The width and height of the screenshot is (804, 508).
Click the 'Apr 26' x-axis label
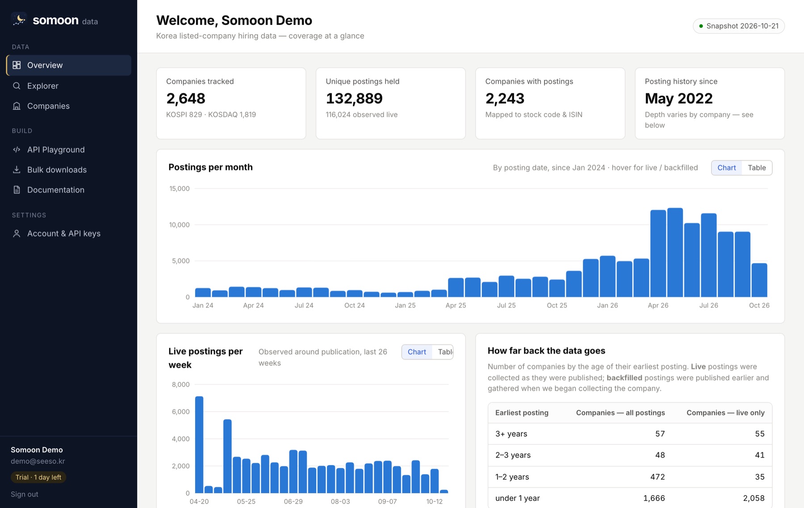[658, 305]
